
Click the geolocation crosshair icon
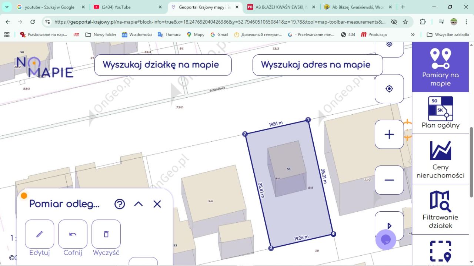[389, 89]
